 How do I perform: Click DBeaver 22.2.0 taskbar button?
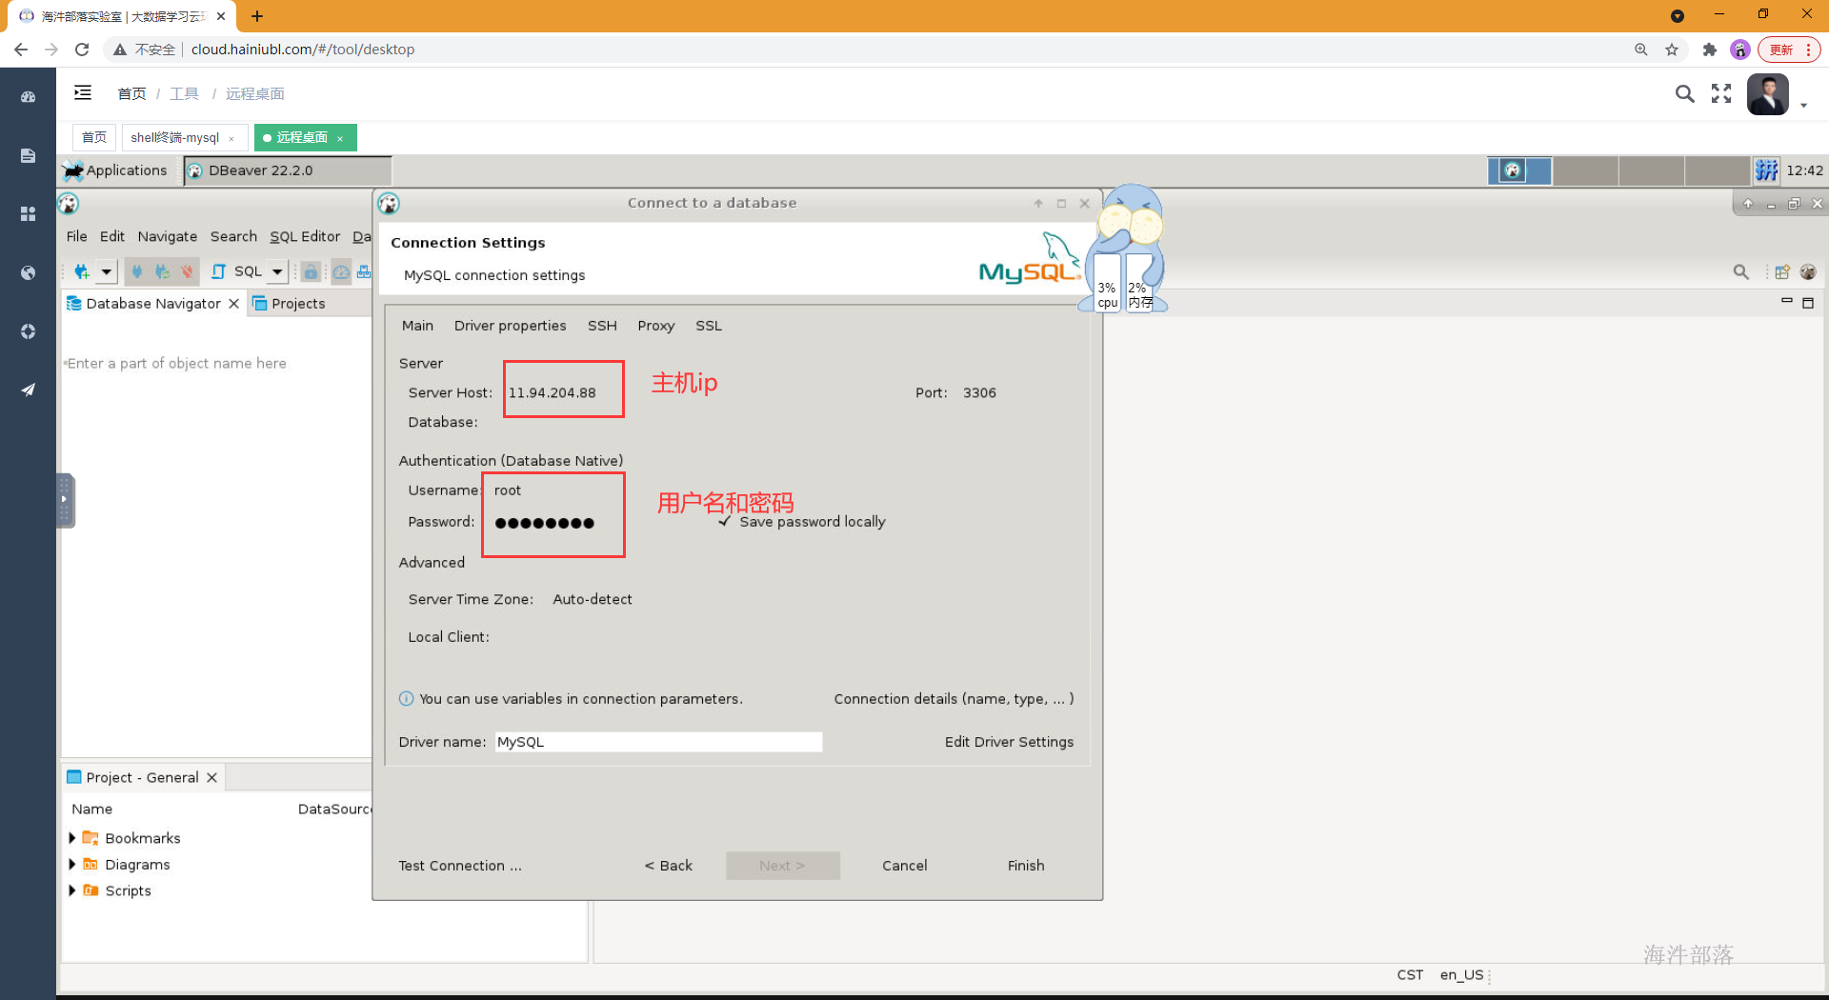click(287, 170)
